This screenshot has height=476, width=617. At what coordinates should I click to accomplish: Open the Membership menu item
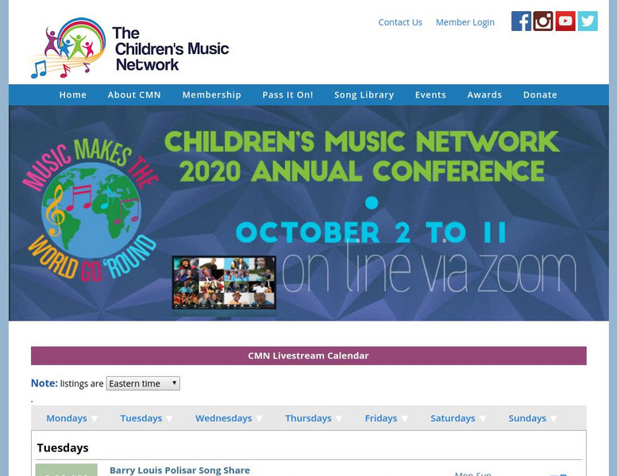(x=212, y=94)
